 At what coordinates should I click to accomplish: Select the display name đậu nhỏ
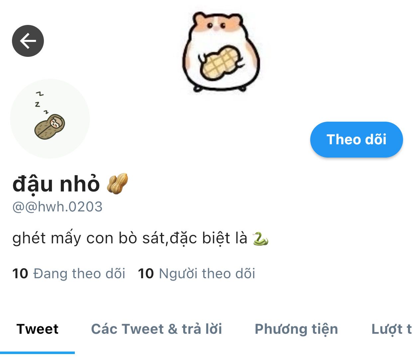click(x=56, y=184)
